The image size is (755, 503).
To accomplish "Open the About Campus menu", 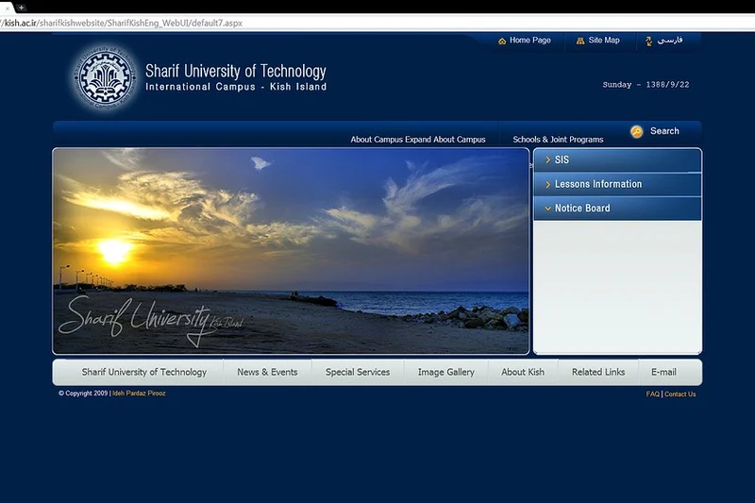I will [x=417, y=140].
